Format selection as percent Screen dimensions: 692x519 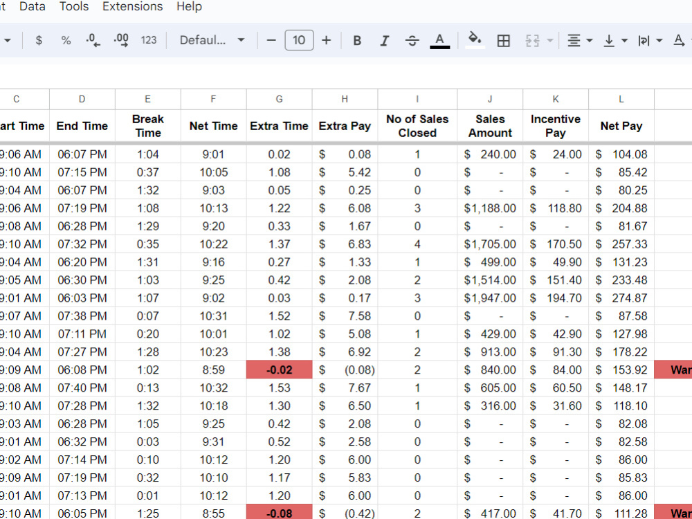[65, 40]
